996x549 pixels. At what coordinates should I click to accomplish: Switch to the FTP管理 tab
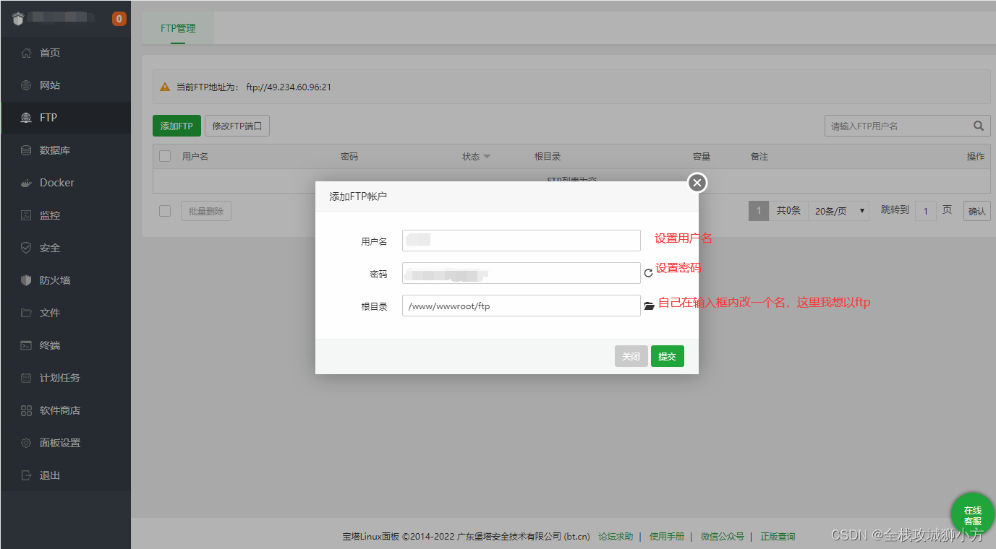[178, 28]
